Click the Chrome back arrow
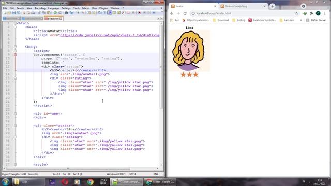Image resolution: width=331 pixels, height=186 pixels. click(x=172, y=13)
